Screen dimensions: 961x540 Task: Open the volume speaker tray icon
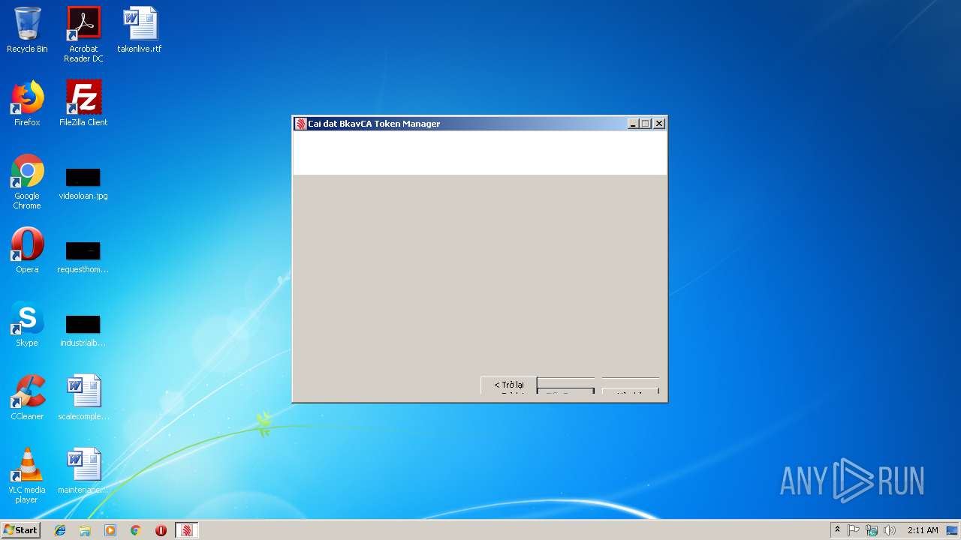pos(890,530)
